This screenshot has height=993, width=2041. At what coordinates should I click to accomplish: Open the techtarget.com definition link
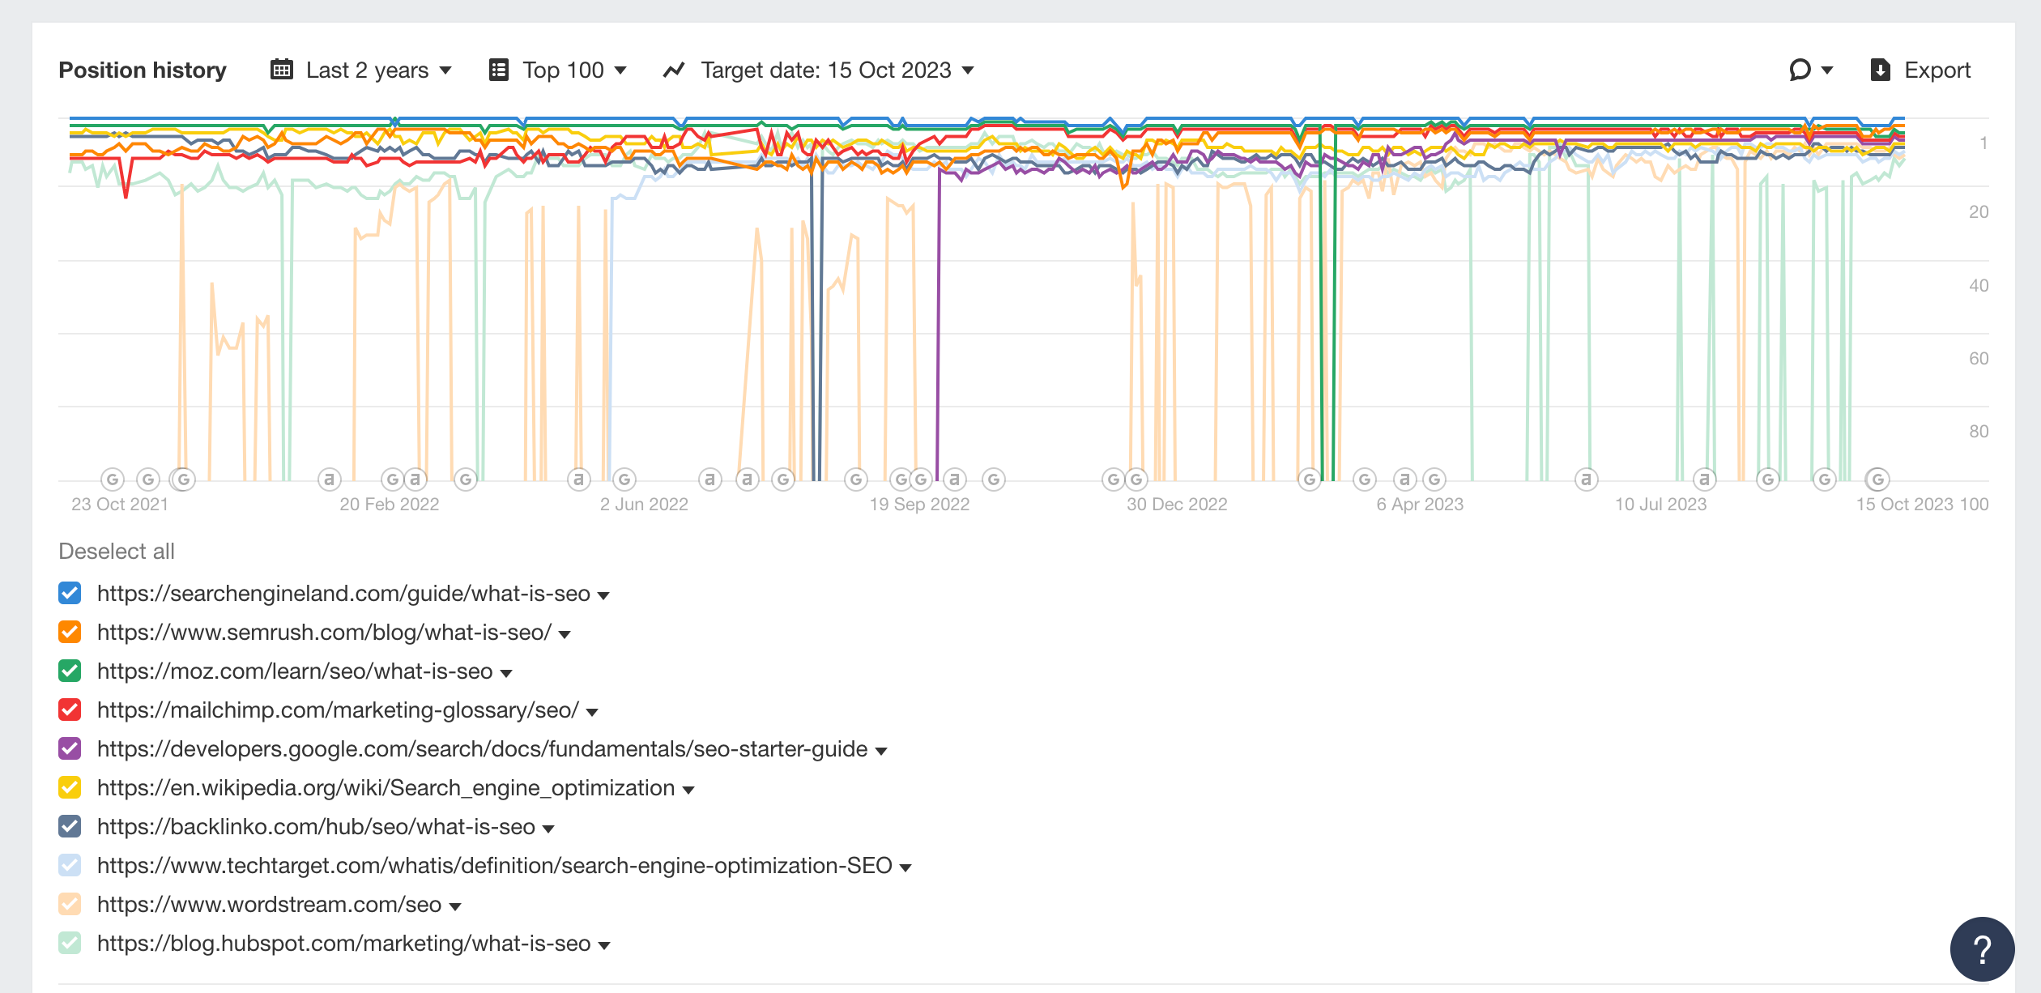495,865
